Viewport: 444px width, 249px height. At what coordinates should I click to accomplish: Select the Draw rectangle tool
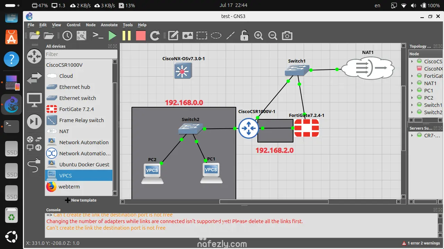(202, 35)
